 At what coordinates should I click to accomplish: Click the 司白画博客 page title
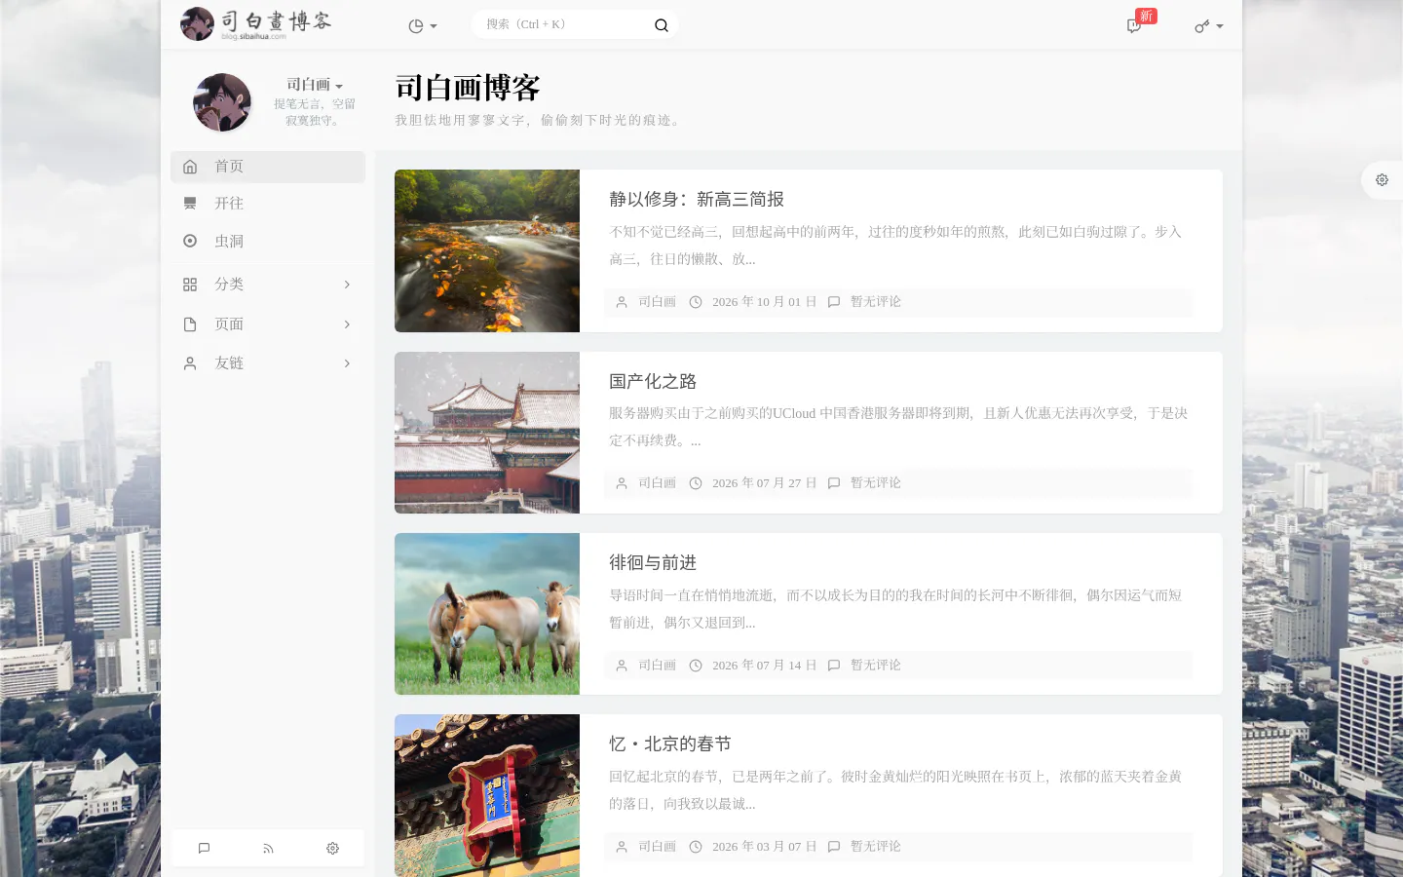point(468,88)
